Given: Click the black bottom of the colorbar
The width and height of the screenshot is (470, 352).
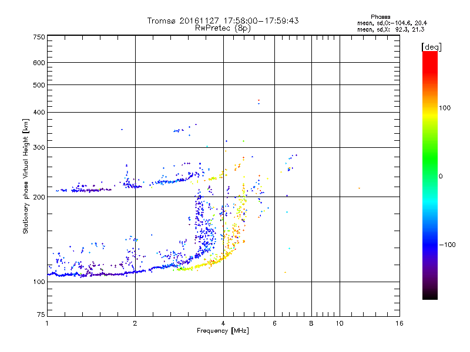Looking at the screenshot, I should [x=430, y=295].
